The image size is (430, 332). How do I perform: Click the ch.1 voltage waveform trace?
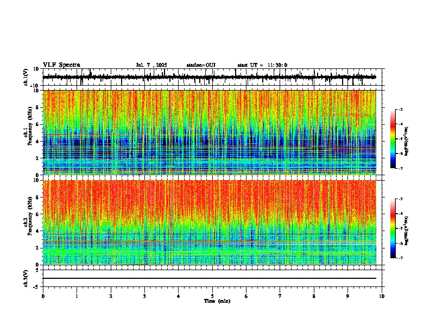click(x=209, y=77)
